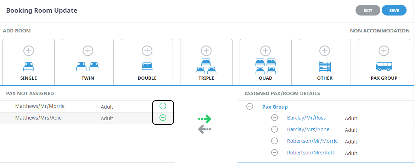This screenshot has width=414, height=165.
Task: Click the plus icon to add Single room
Action: (x=29, y=51)
